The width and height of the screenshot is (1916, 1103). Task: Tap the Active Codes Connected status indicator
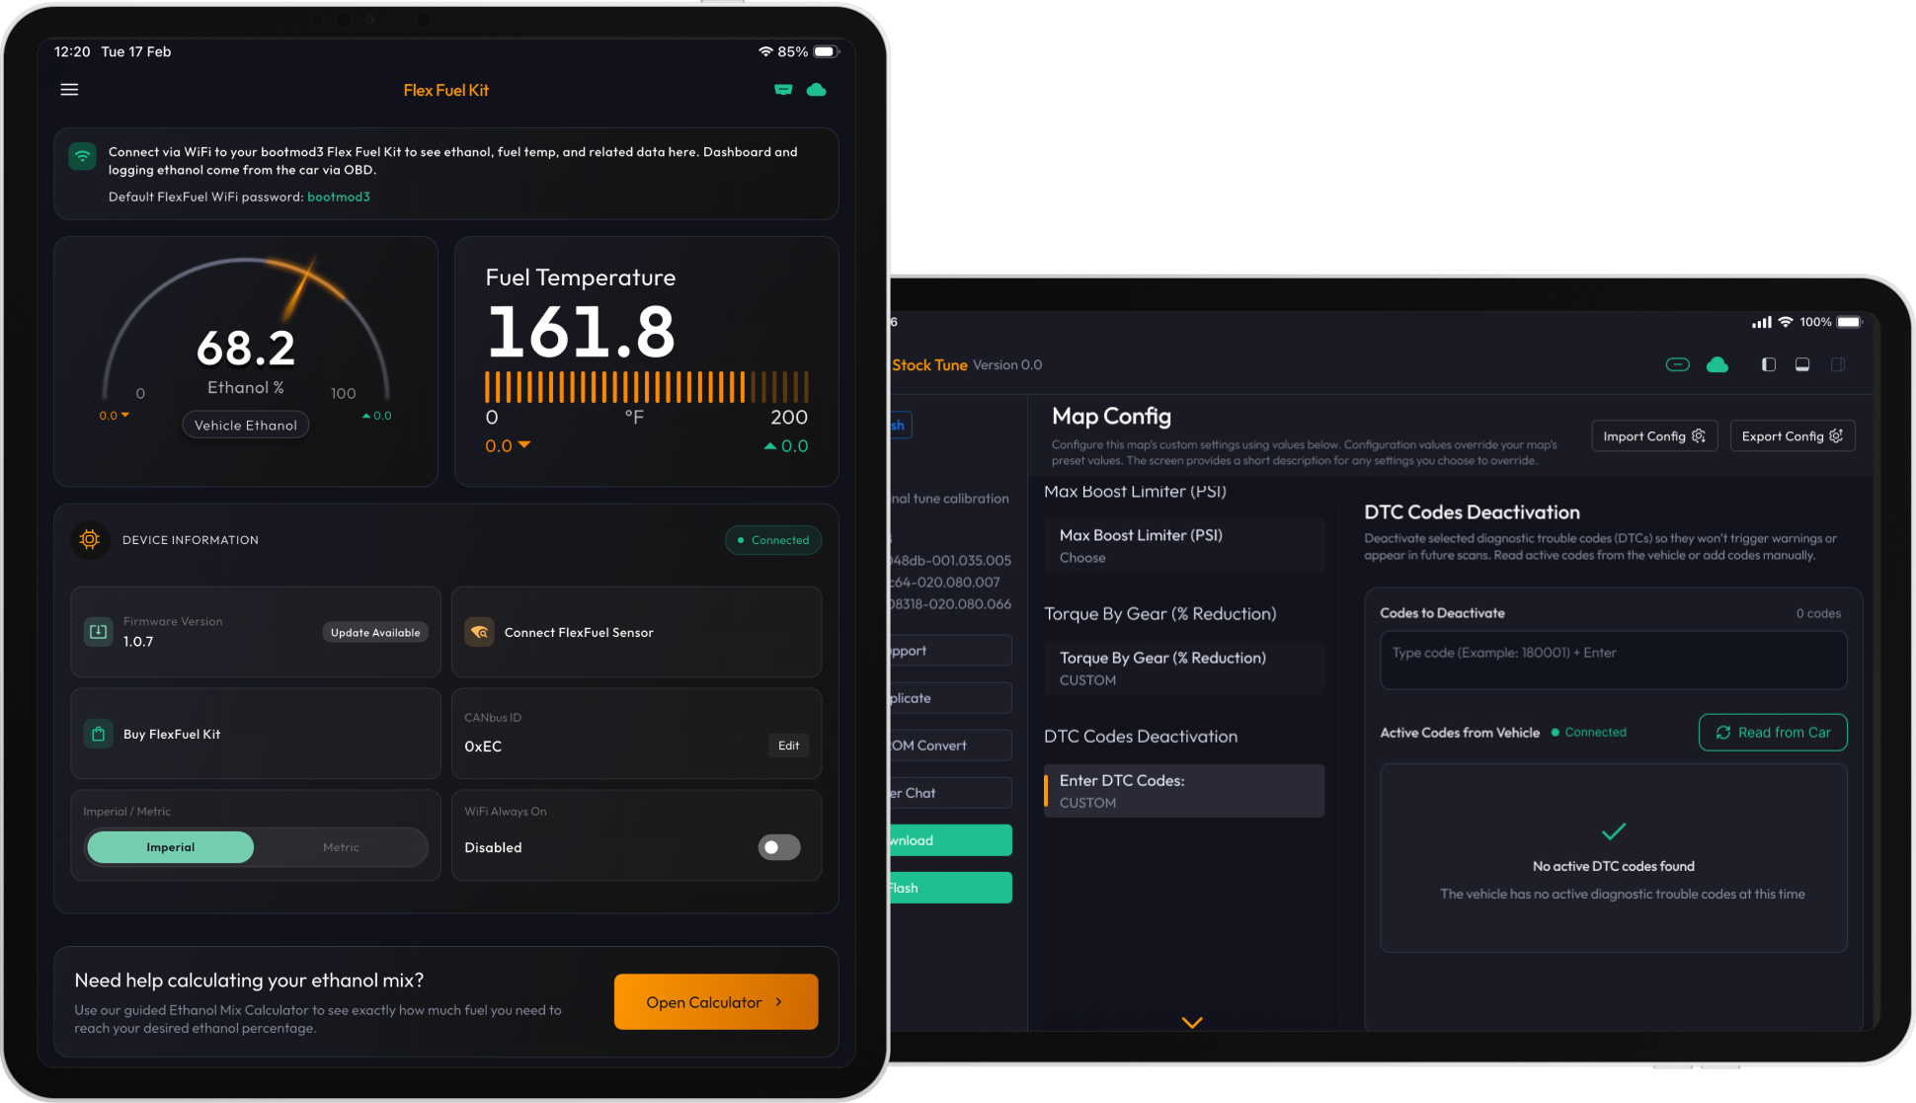pyautogui.click(x=1589, y=733)
